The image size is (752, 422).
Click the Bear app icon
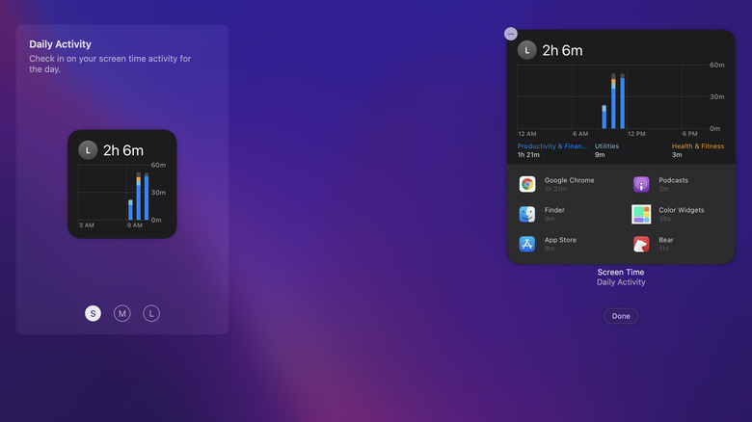coord(641,244)
